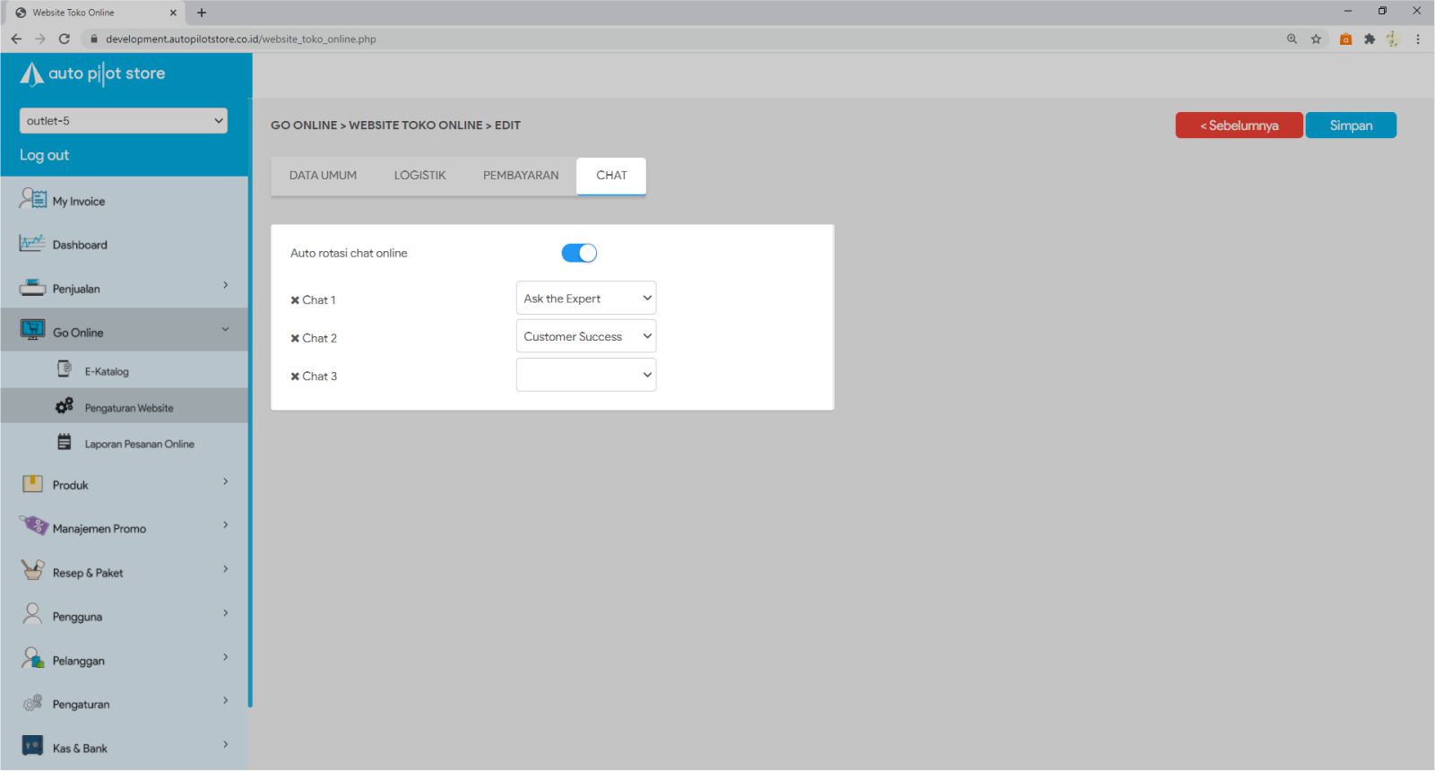Click the red Sebelumnya button

coord(1239,126)
